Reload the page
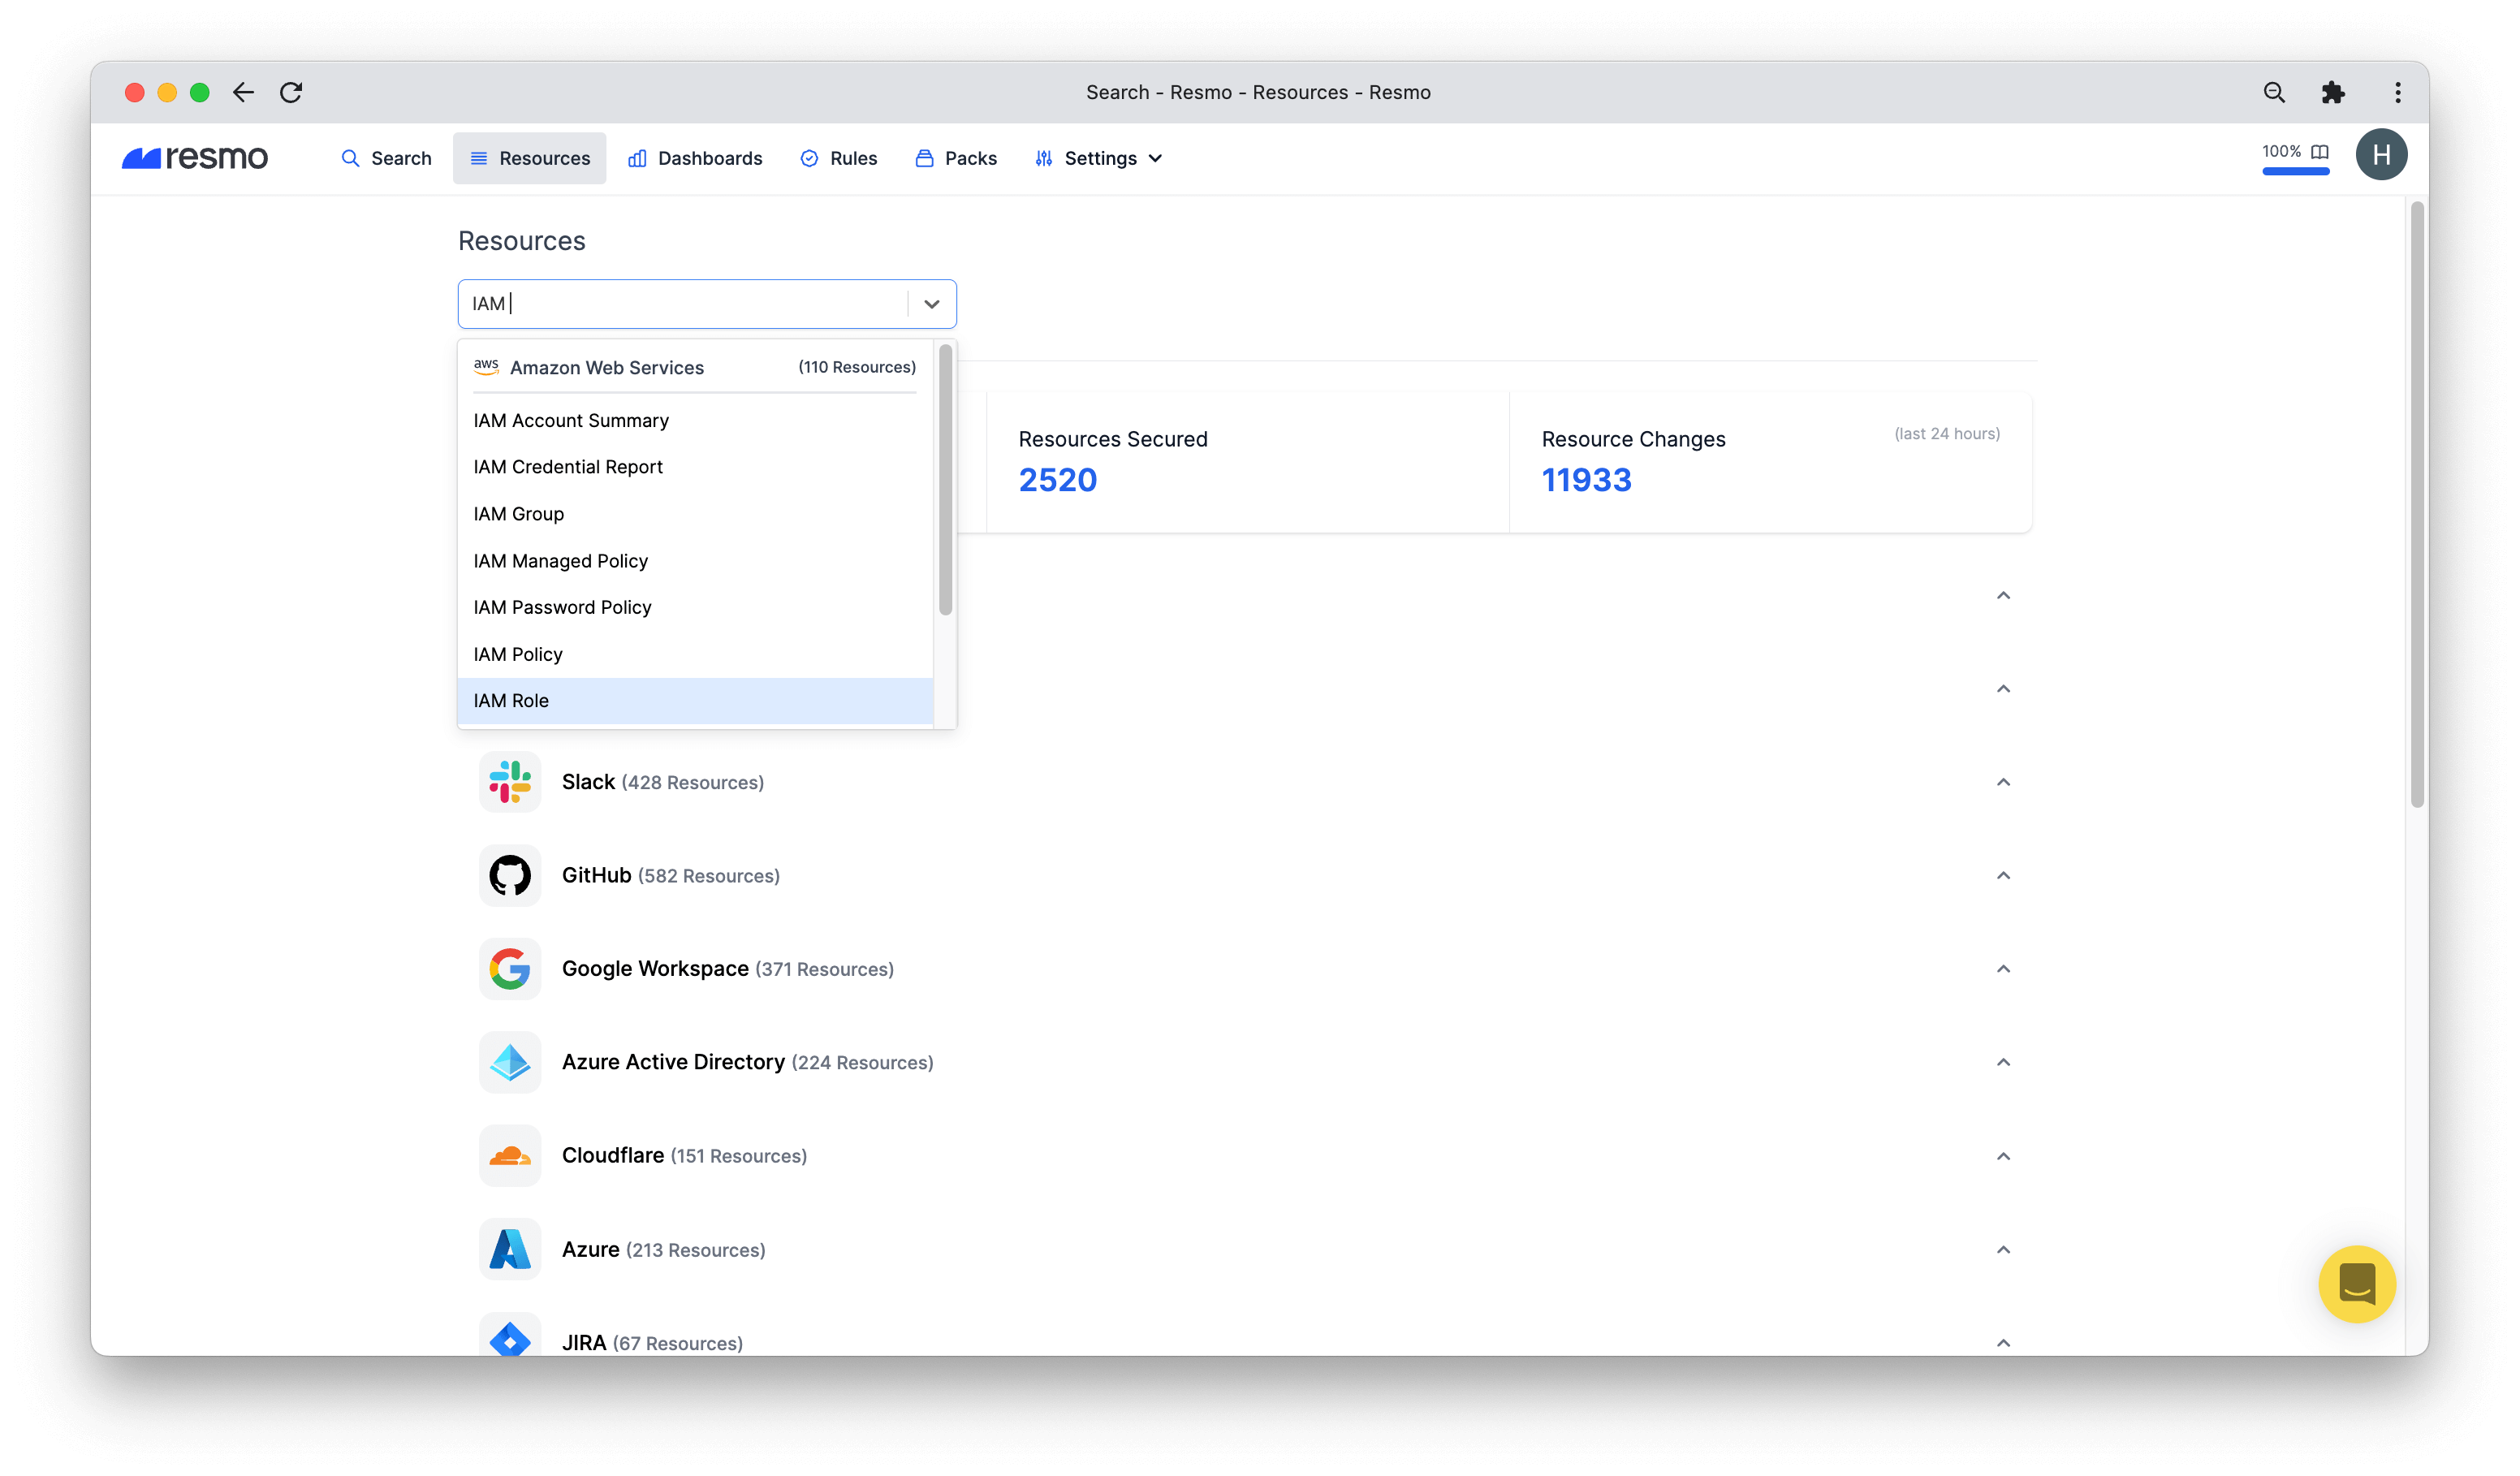Viewport: 2520px width, 1476px height. point(291,92)
